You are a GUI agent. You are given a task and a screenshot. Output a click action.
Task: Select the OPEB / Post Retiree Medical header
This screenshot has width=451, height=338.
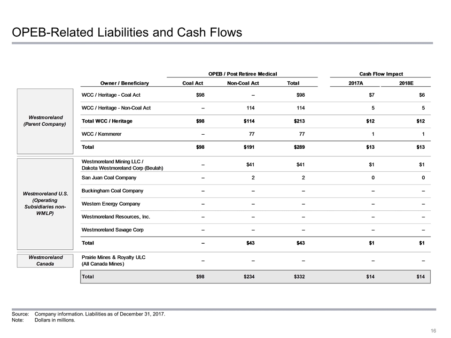click(x=242, y=74)
